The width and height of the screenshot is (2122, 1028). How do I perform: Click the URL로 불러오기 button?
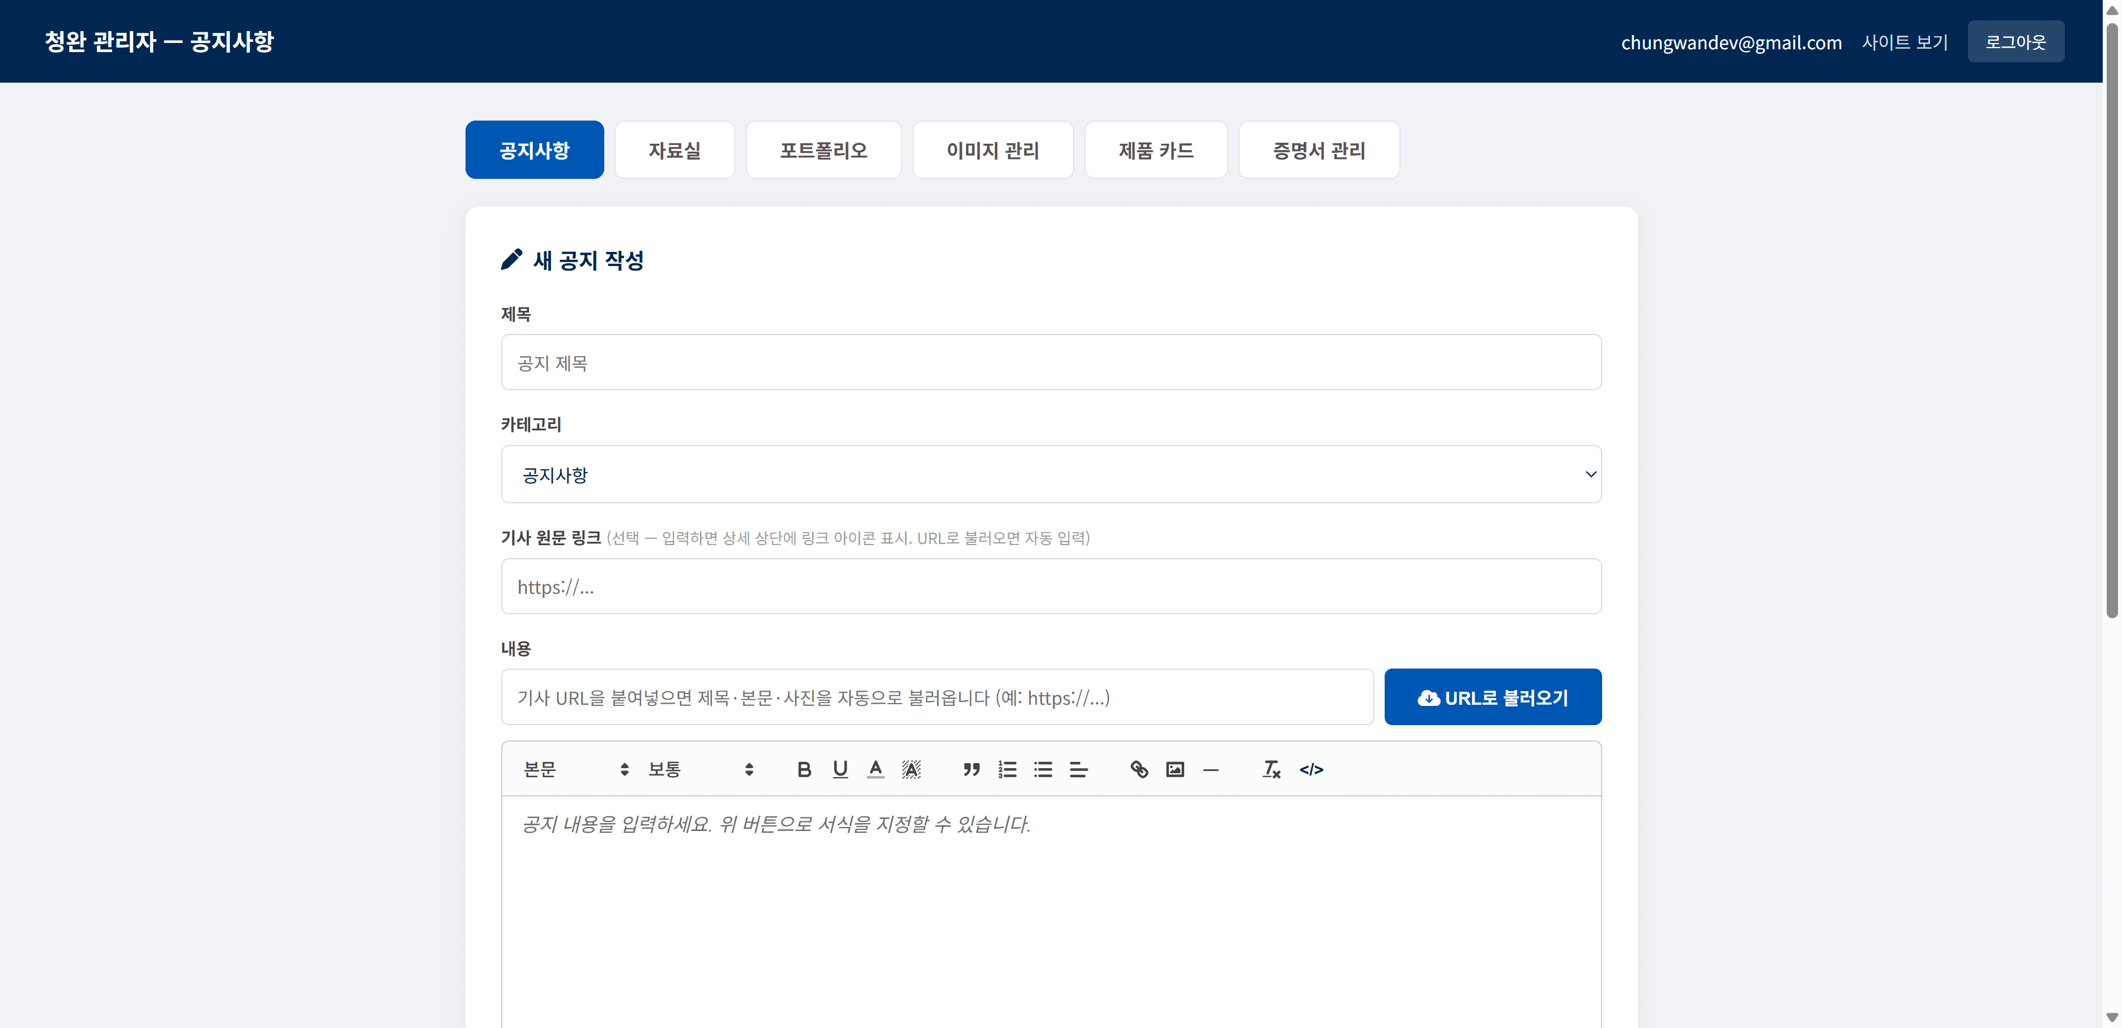1493,697
